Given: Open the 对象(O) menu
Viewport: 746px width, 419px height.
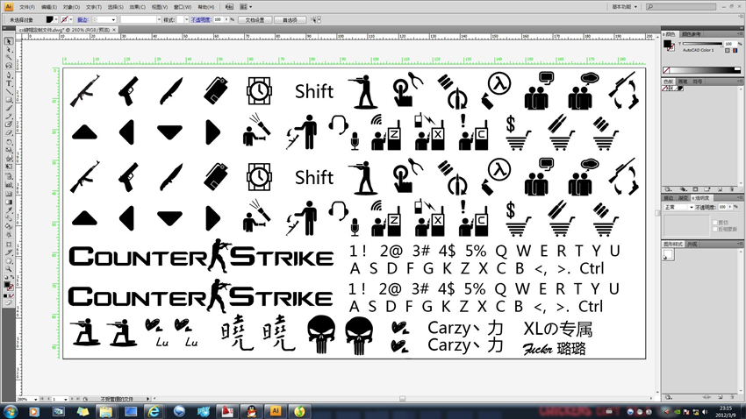Looking at the screenshot, I should tap(71, 7).
